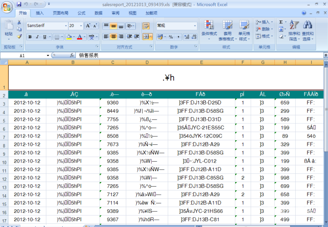
Task: Click the Increase Font Size icon
Action: point(88,26)
